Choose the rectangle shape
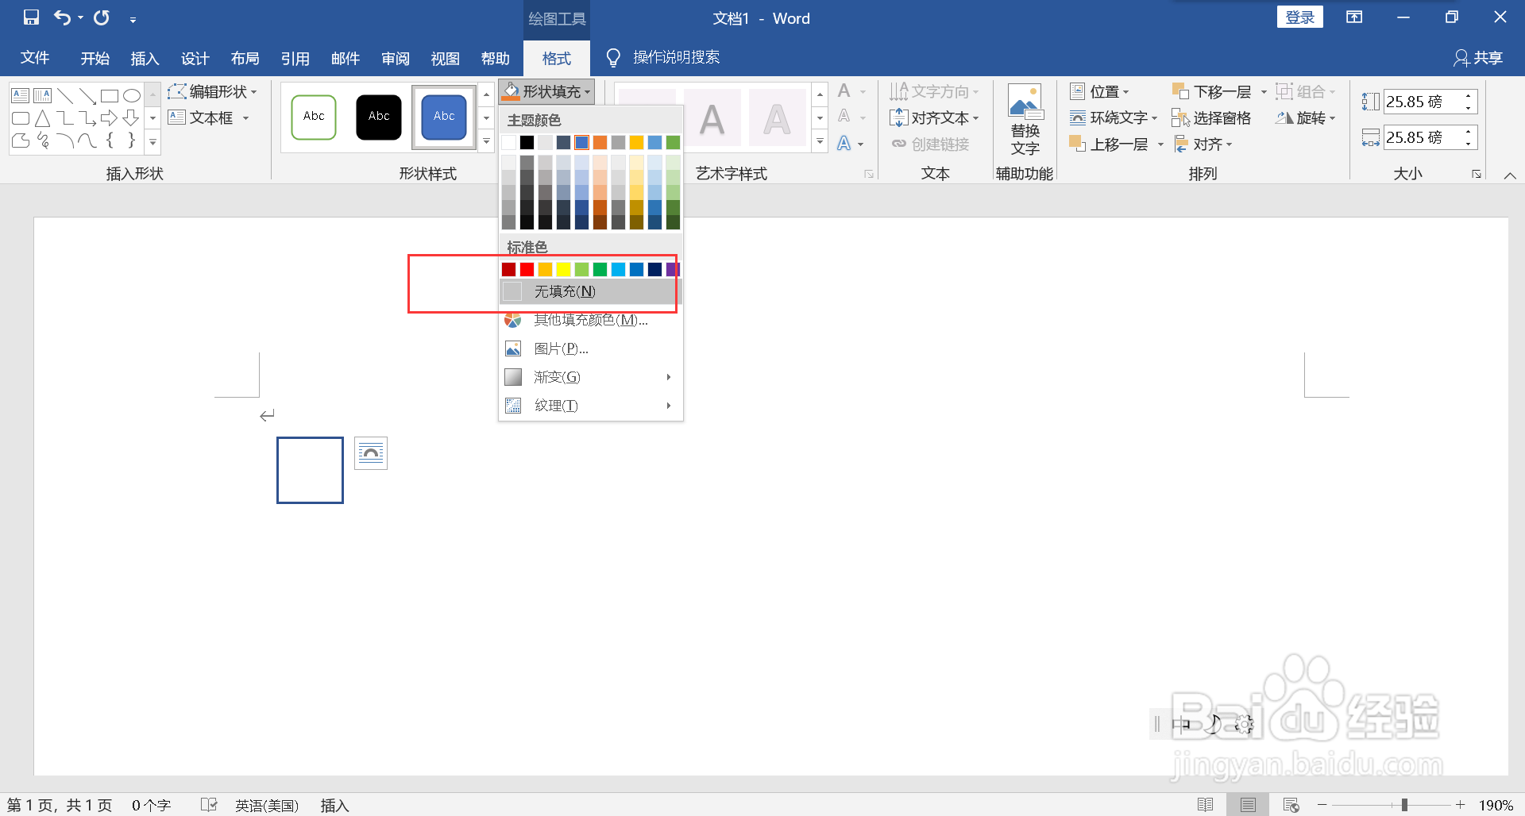 tap(110, 96)
